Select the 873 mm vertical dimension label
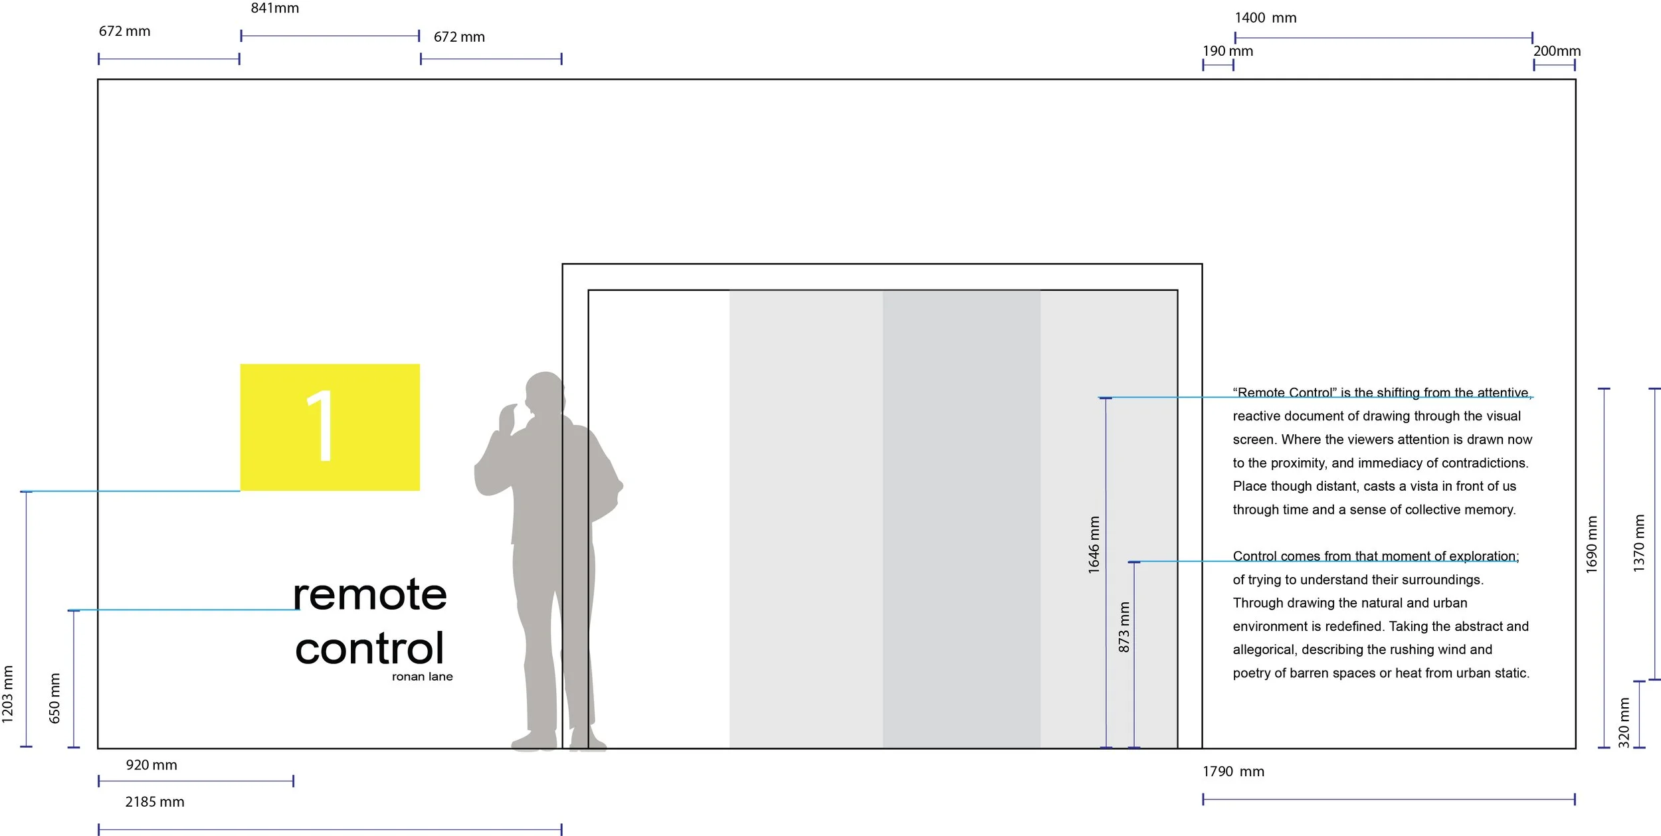1661x836 pixels. click(1124, 627)
